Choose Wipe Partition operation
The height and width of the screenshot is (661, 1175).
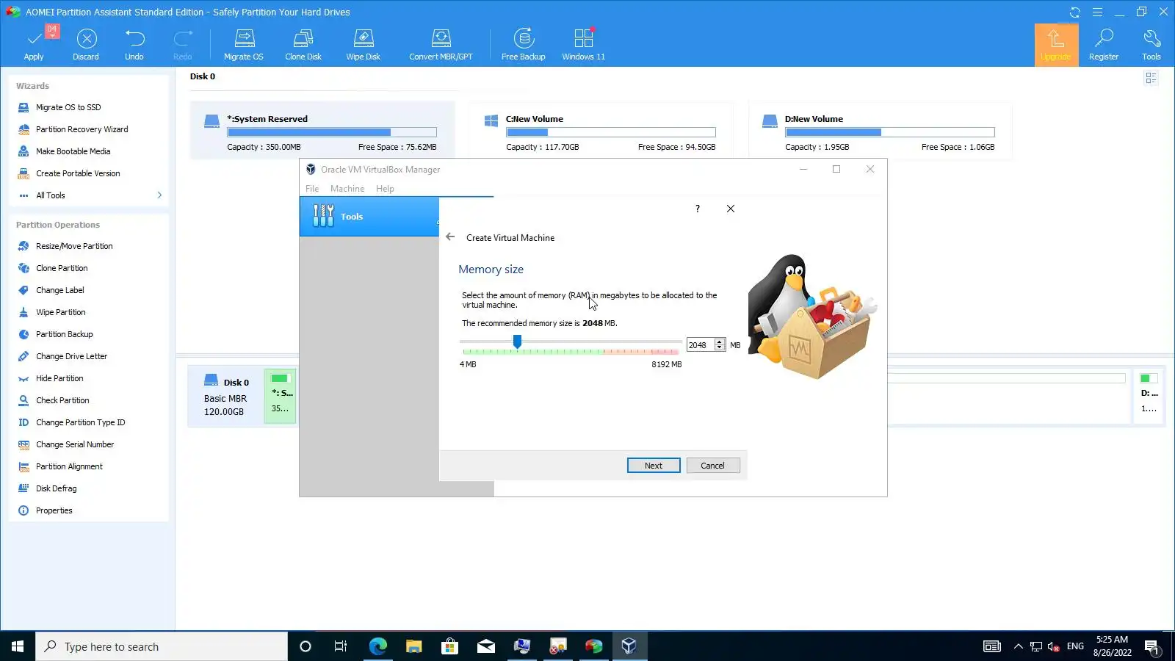(x=60, y=312)
